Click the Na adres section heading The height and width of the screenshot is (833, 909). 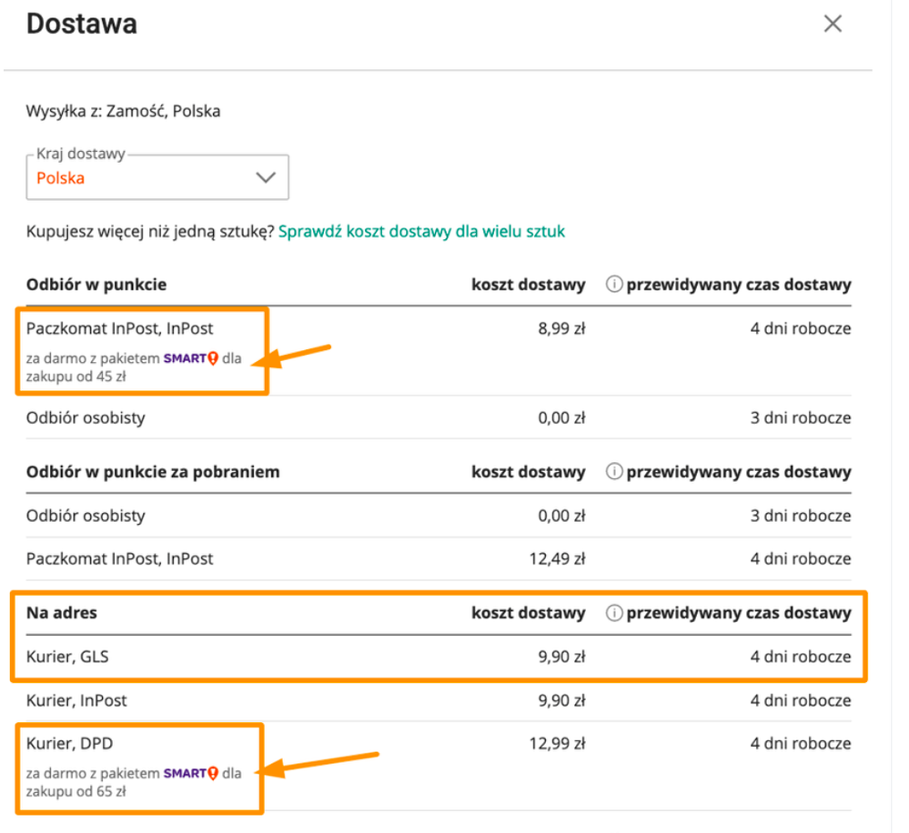[x=62, y=613]
